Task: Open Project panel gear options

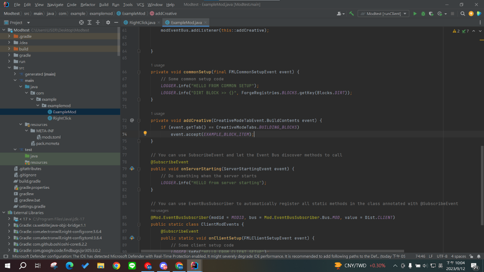Action: click(108, 22)
